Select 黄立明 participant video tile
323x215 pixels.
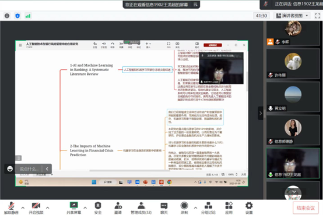293,97
